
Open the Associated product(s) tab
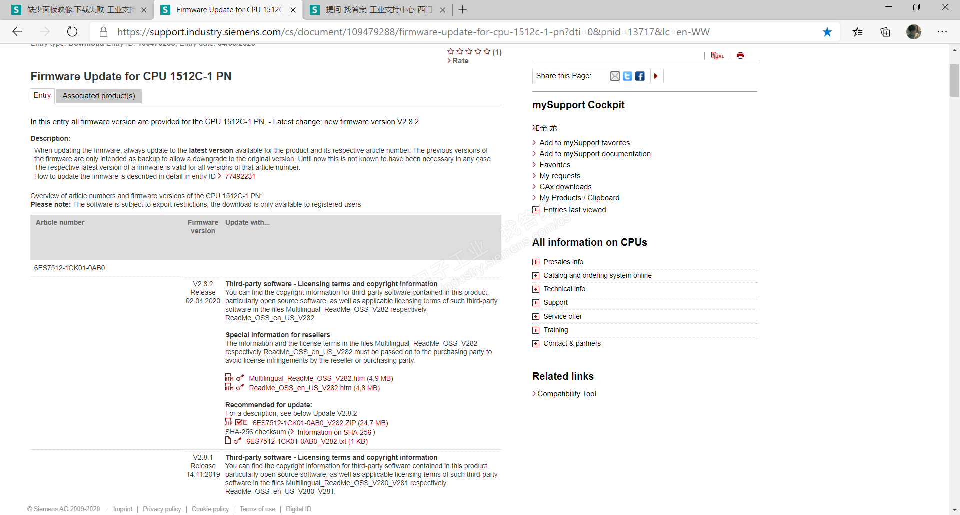tap(99, 96)
